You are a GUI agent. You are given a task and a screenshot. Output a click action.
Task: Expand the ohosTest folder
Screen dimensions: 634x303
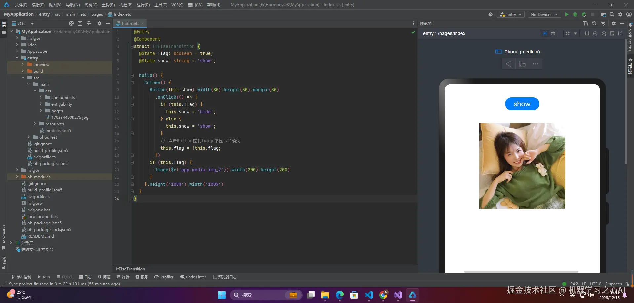coord(29,137)
